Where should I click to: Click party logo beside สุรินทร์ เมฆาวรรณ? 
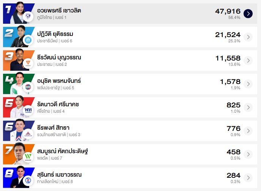coord(28,181)
